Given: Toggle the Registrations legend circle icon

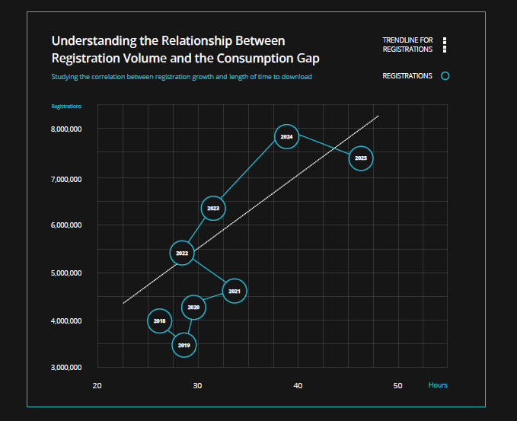Looking at the screenshot, I should pos(445,76).
